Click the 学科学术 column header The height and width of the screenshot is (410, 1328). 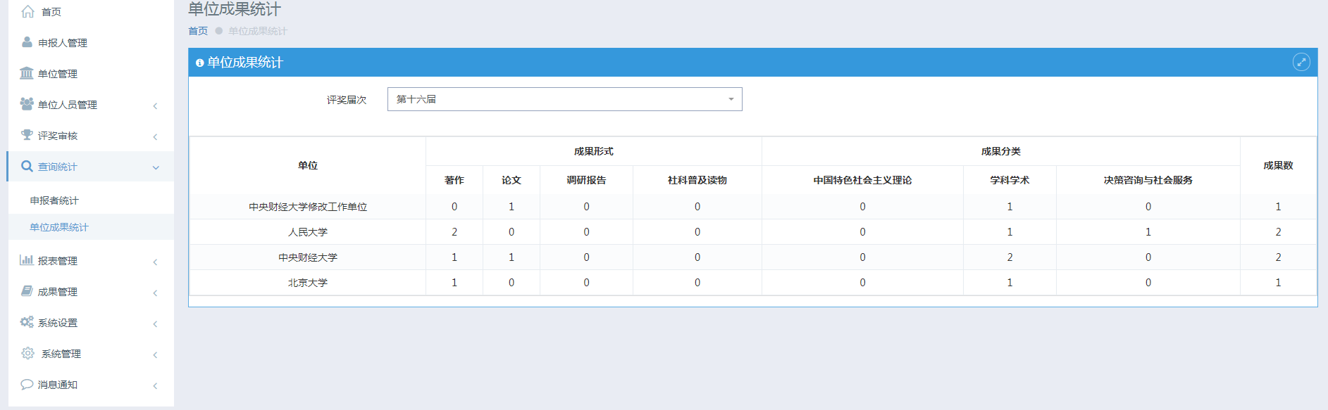pos(1010,180)
